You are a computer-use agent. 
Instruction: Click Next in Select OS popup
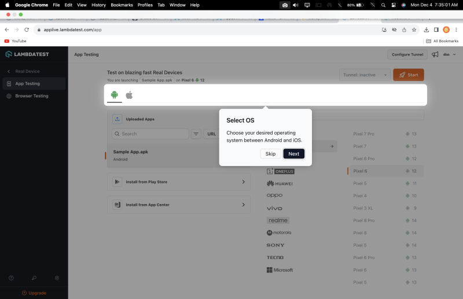click(x=293, y=154)
